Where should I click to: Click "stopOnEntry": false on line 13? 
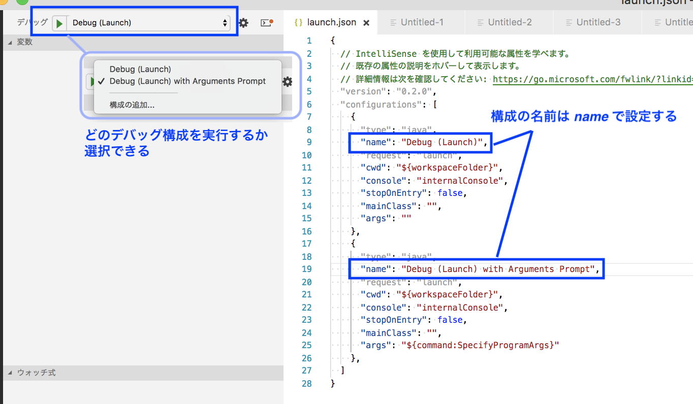tap(414, 193)
